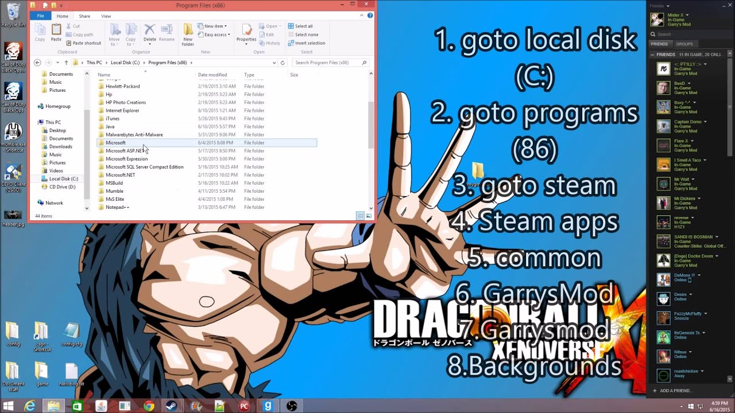735x413 pixels.
Task: Open Google Chrome from the taskbar
Action: coord(149,406)
